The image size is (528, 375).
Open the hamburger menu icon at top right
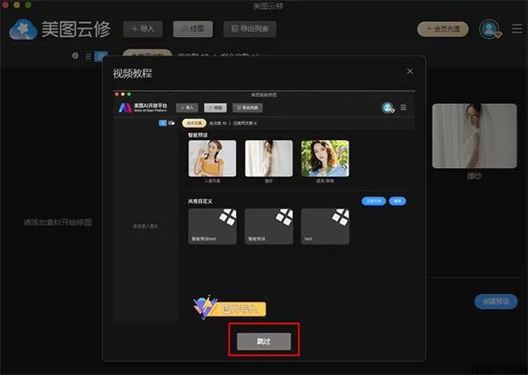517,29
